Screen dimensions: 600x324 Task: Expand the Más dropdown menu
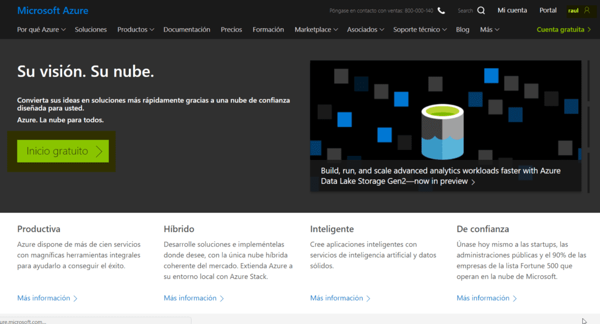[x=489, y=29]
